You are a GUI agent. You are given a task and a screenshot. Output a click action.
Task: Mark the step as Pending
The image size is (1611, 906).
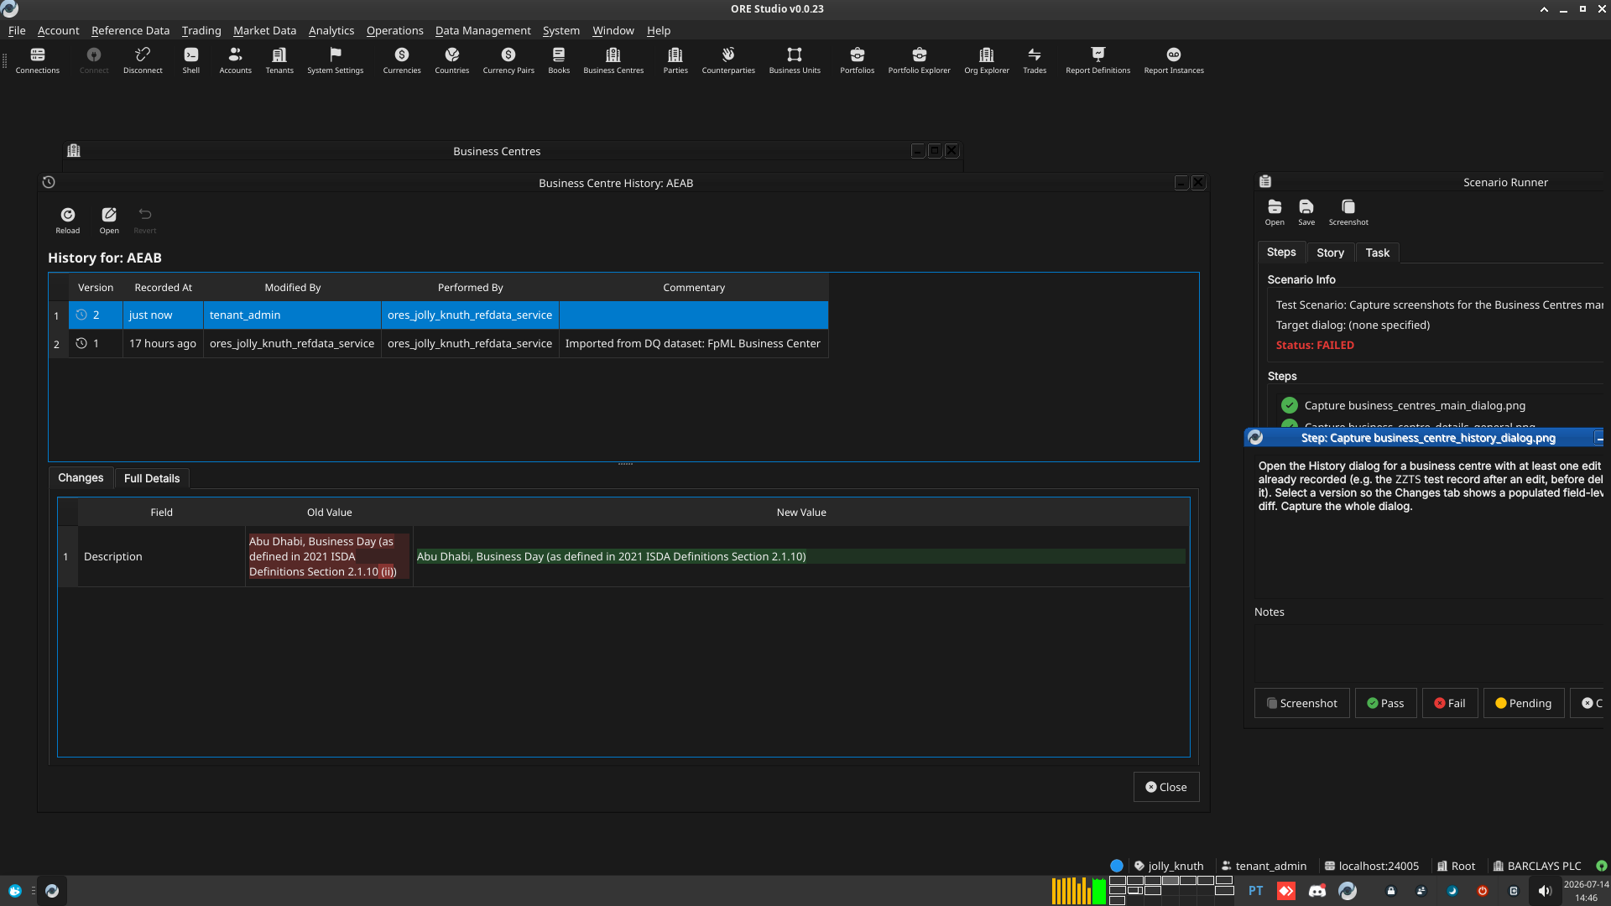pyautogui.click(x=1524, y=703)
